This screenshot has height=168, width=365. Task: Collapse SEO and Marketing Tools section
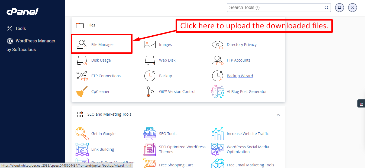click(278, 115)
